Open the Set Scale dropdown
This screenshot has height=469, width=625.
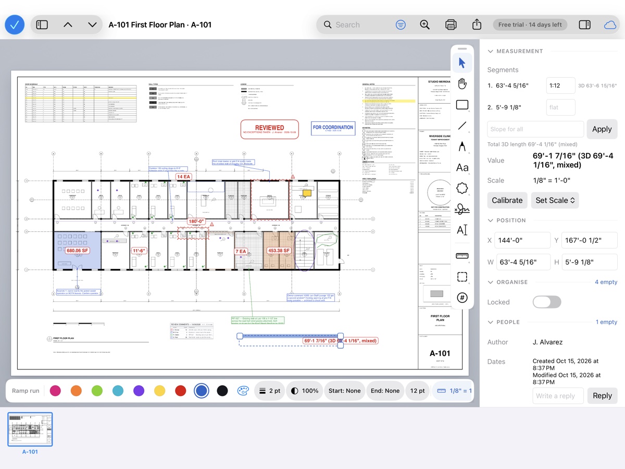click(x=555, y=200)
